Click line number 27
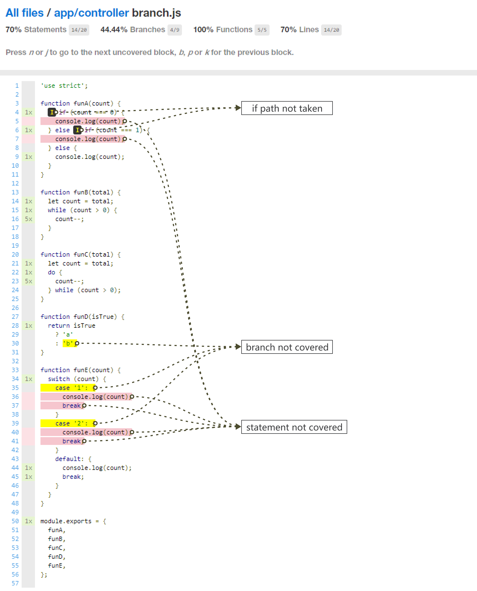The height and width of the screenshot is (591, 477). (x=15, y=317)
